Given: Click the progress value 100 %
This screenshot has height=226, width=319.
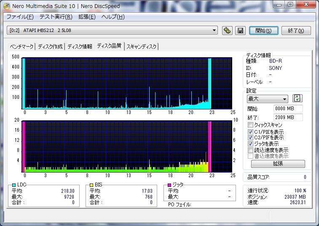Looking at the screenshot, I should [300, 191].
